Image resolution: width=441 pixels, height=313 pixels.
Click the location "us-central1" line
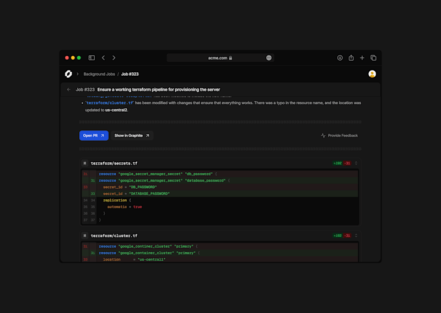[220, 259]
